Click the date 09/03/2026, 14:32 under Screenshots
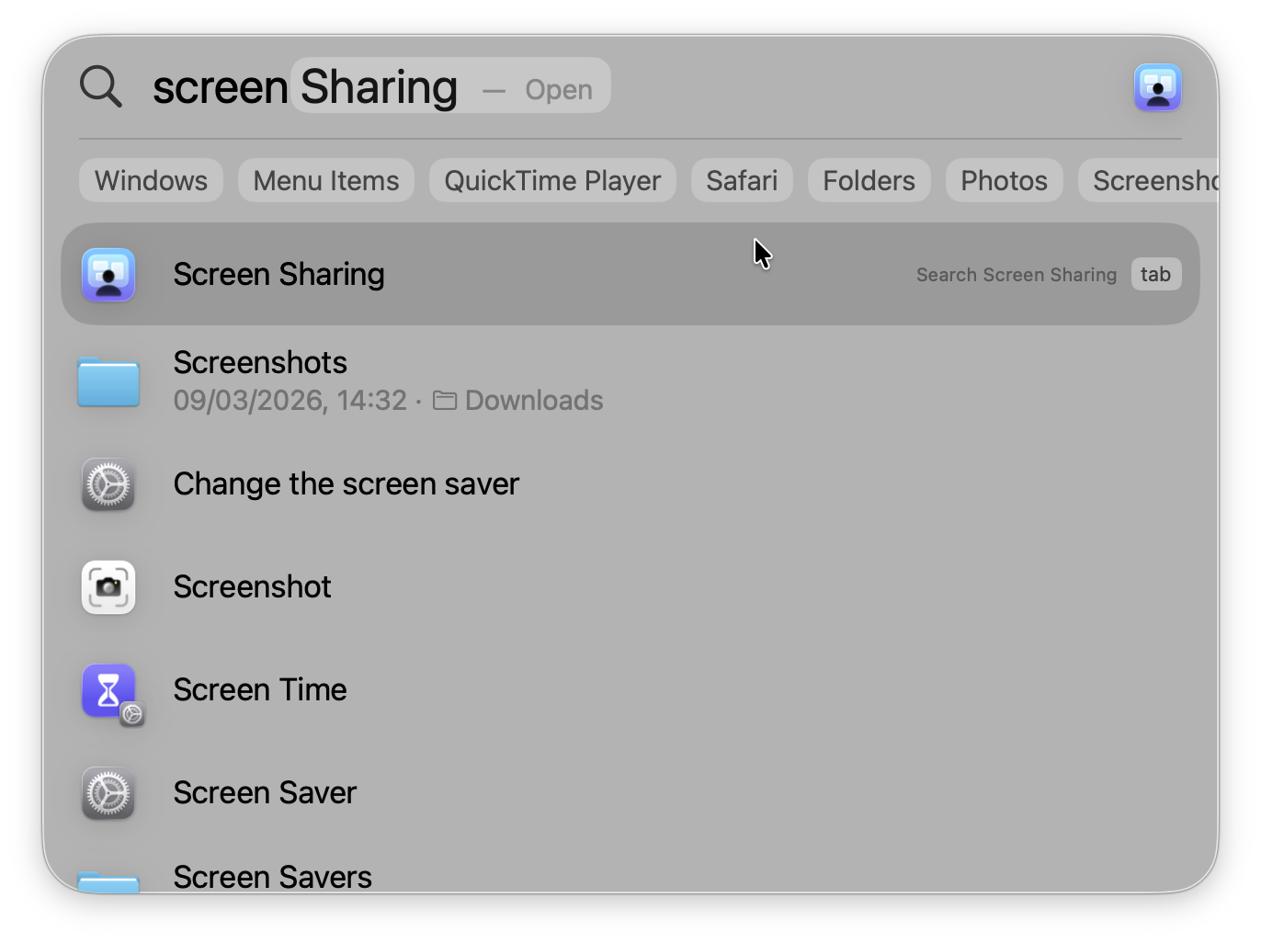This screenshot has height=943, width=1261. tap(290, 401)
